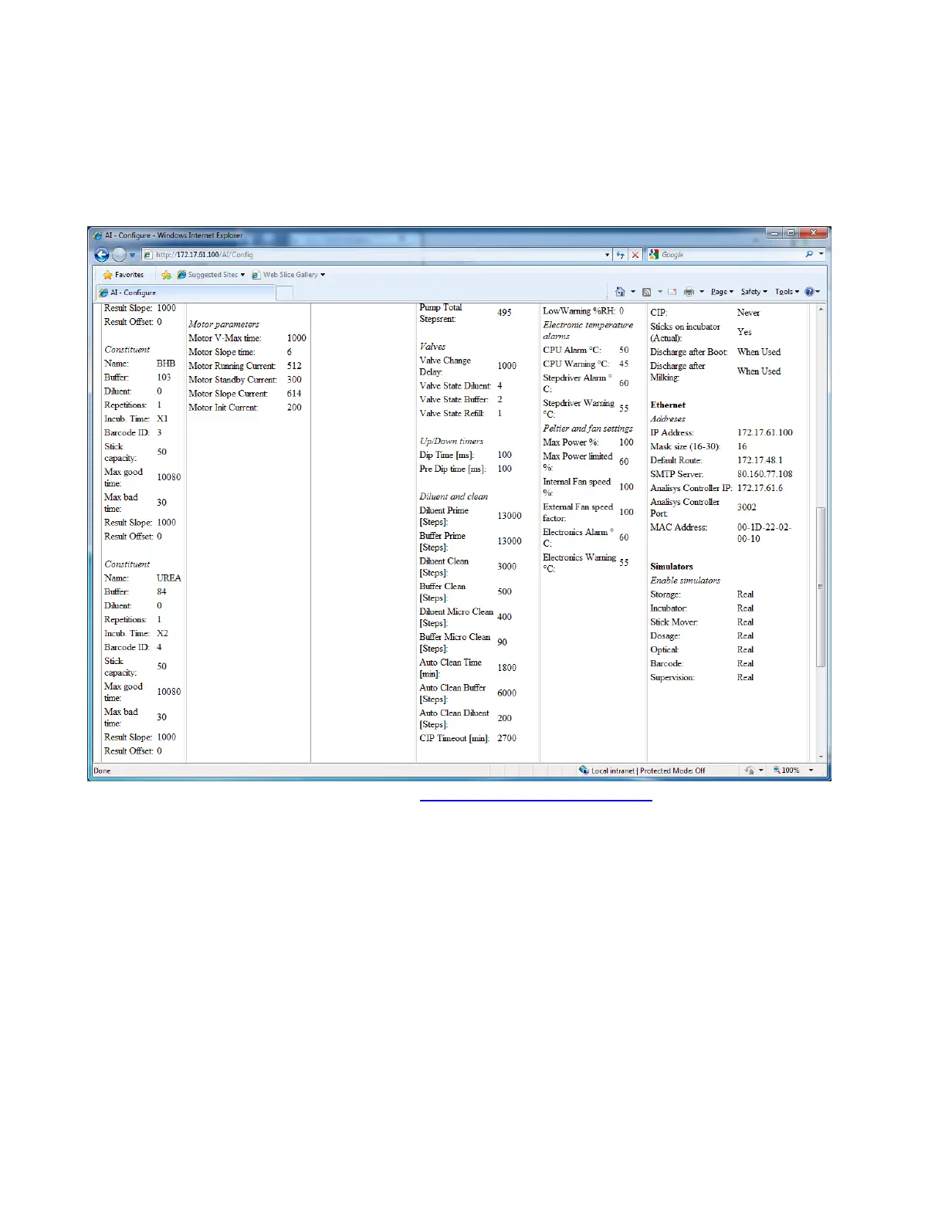Expand the Print options dropdown arrow
The height and width of the screenshot is (1223, 945).
point(702,292)
